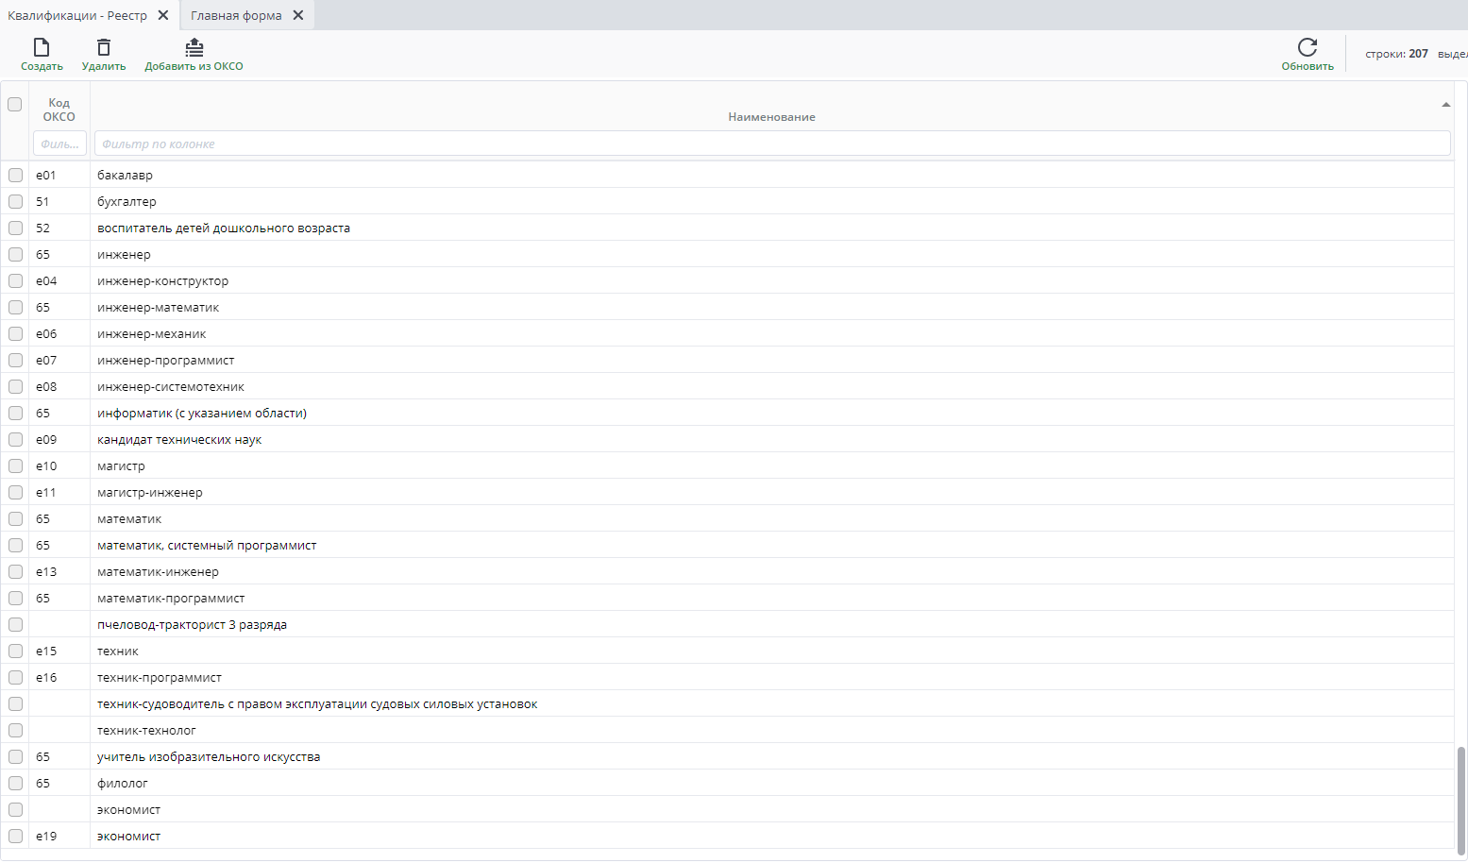Image resolution: width=1468 pixels, height=863 pixels.
Task: Close the Главная форма tab
Action: tap(298, 15)
